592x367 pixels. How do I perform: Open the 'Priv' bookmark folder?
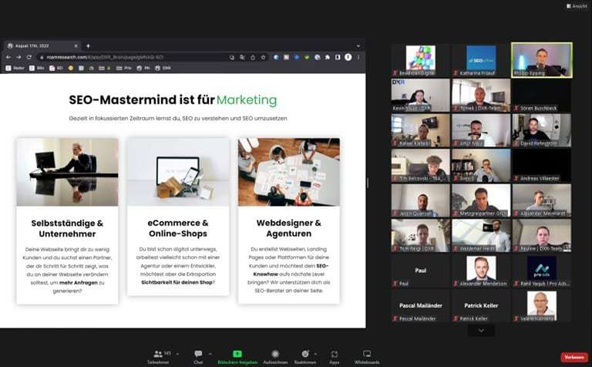(x=124, y=69)
